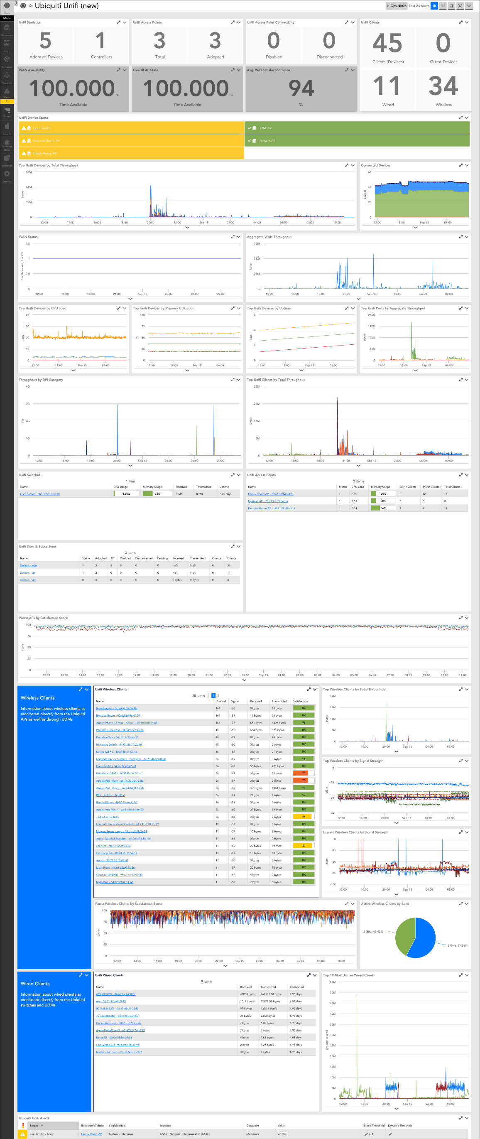Viewport: 480px width, 1139px height.
Task: Edit dynamic threshold pencil for OutErrors alert
Action: tap(390, 1134)
